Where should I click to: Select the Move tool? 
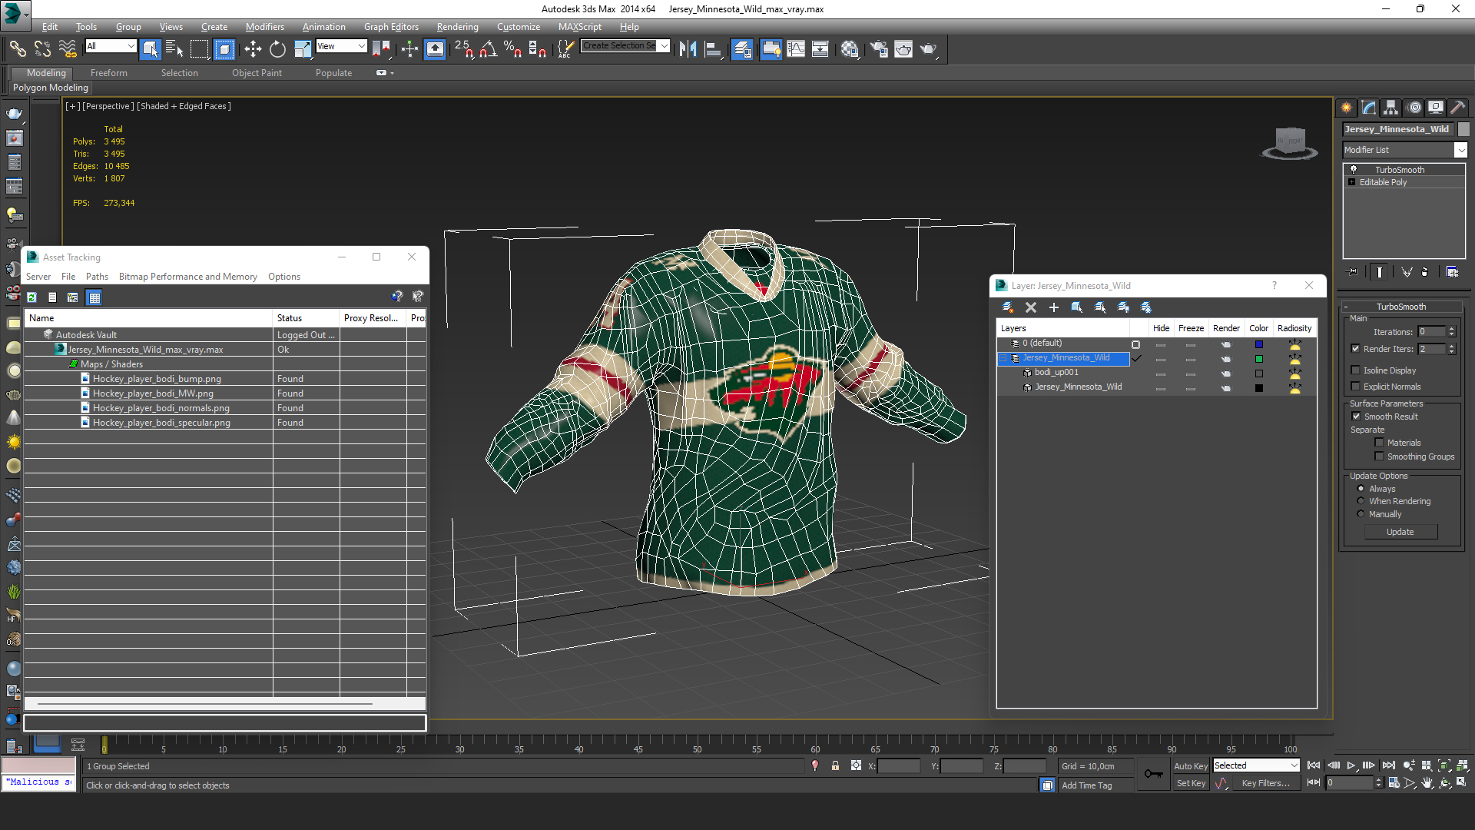253,49
